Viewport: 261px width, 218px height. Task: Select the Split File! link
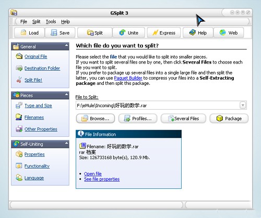coord(33,80)
